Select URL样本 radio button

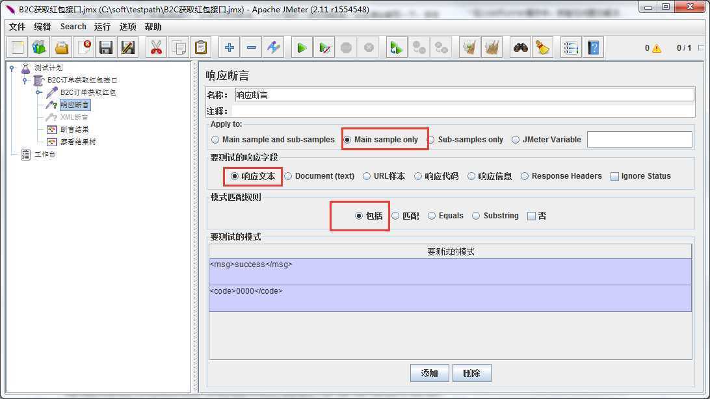367,176
